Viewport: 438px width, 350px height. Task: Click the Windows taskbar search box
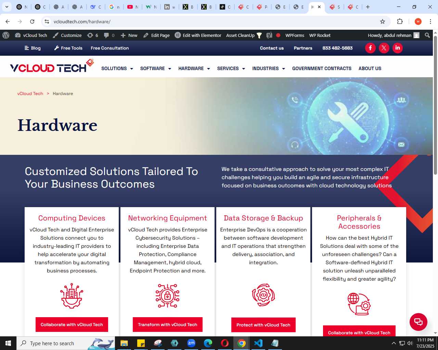(66, 343)
